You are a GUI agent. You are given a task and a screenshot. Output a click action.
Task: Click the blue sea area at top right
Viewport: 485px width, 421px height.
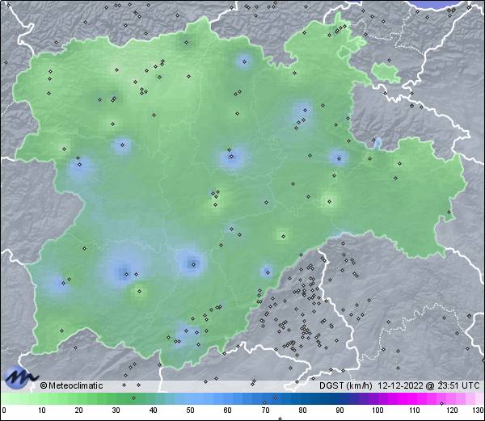pos(437,4)
